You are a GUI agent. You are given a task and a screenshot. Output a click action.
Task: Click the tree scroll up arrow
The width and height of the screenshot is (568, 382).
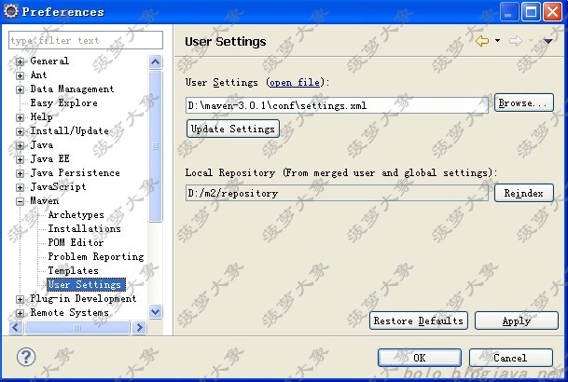pyautogui.click(x=156, y=61)
